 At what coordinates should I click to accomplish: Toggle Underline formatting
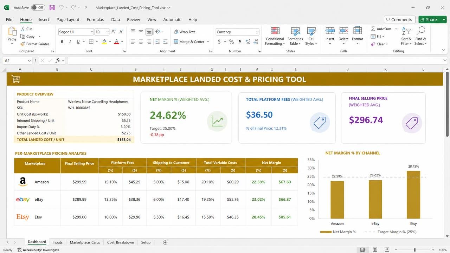[78, 41]
